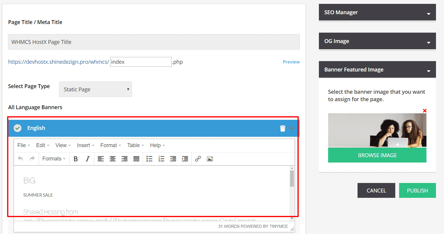The width and height of the screenshot is (444, 234).
Task: Toggle italic formatting in editor
Action: click(x=87, y=159)
